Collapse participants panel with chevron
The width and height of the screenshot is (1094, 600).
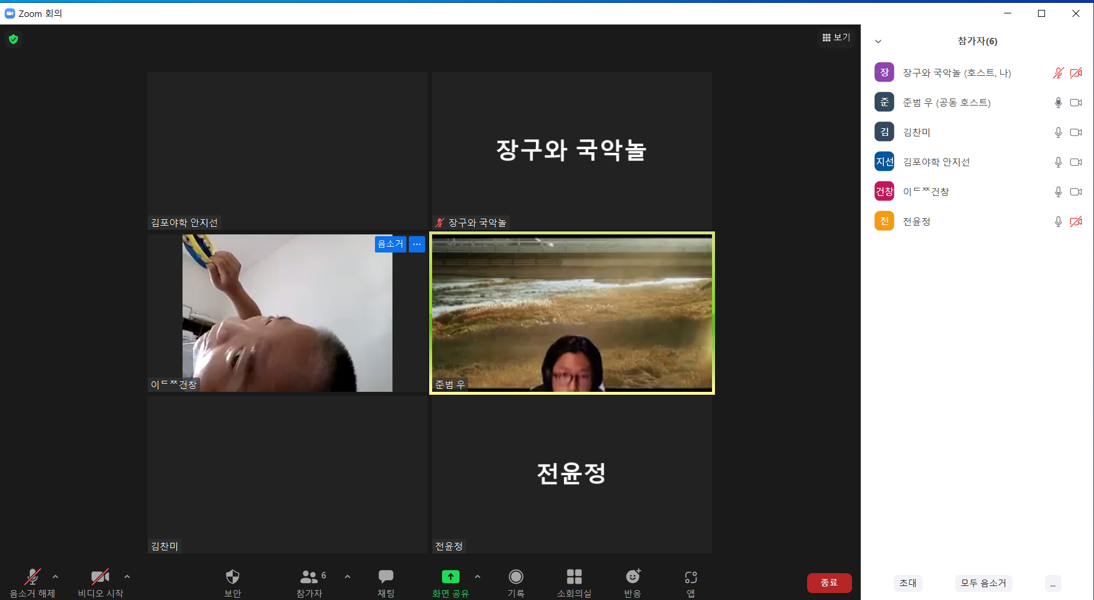(x=878, y=41)
